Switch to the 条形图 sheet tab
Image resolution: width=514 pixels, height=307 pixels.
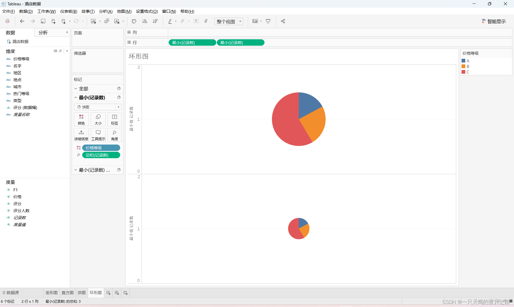click(x=51, y=293)
